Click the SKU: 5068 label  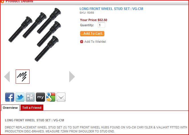coord(87,13)
